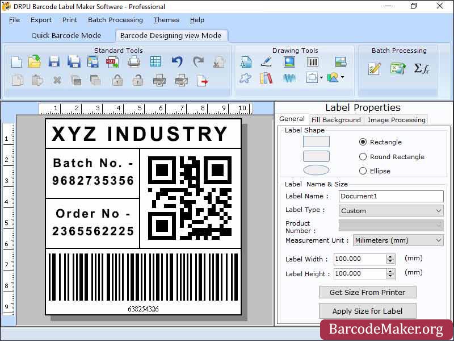This screenshot has width=454, height=341.
Task: Click the Get Size From Printer button
Action: [x=367, y=292]
